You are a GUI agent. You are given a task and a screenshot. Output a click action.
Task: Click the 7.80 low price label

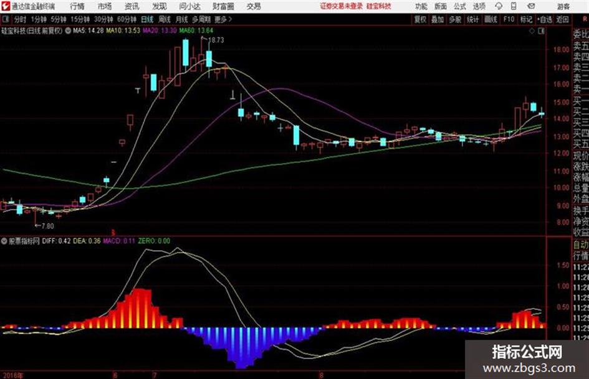[x=48, y=227]
